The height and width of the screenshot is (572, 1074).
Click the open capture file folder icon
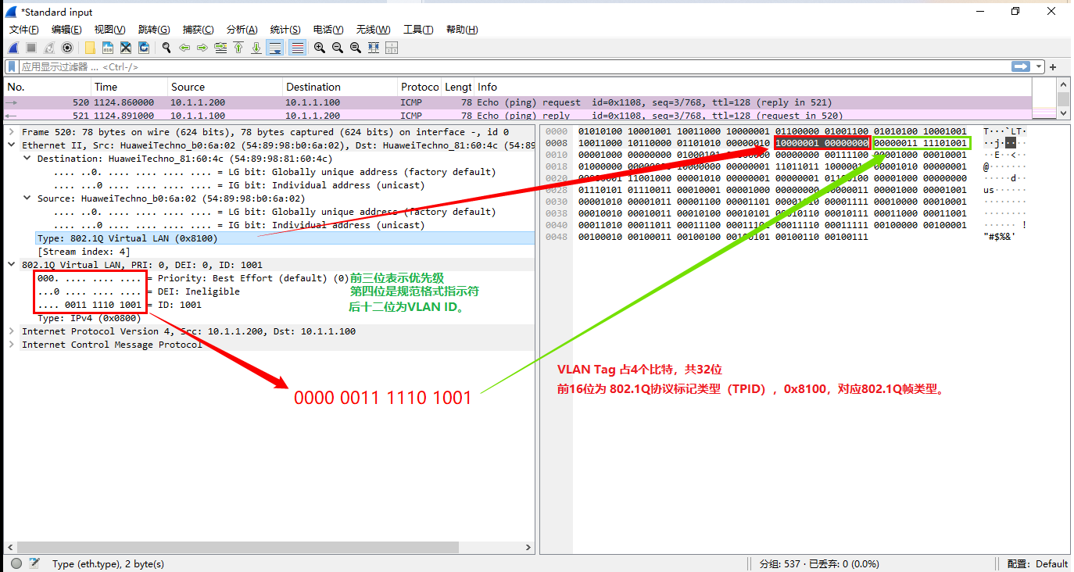[x=90, y=48]
